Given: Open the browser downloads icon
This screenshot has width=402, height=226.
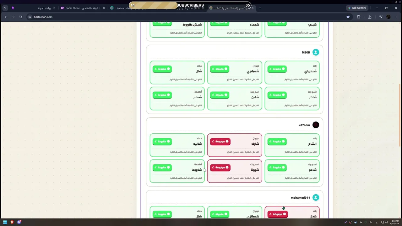Looking at the screenshot, I should click(370, 17).
